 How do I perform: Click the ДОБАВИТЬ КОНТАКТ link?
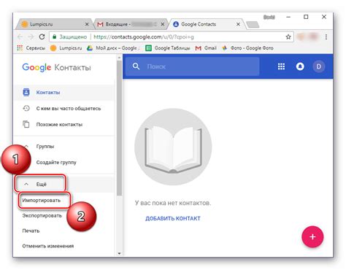pos(173,218)
